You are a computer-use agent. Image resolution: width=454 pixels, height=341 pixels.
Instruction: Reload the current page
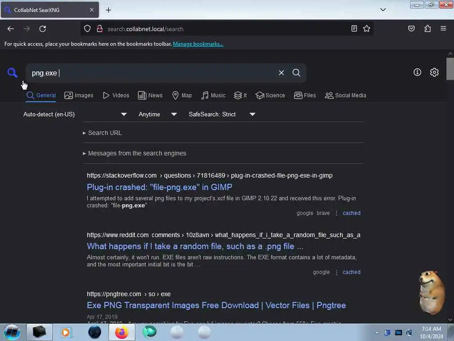[43, 29]
